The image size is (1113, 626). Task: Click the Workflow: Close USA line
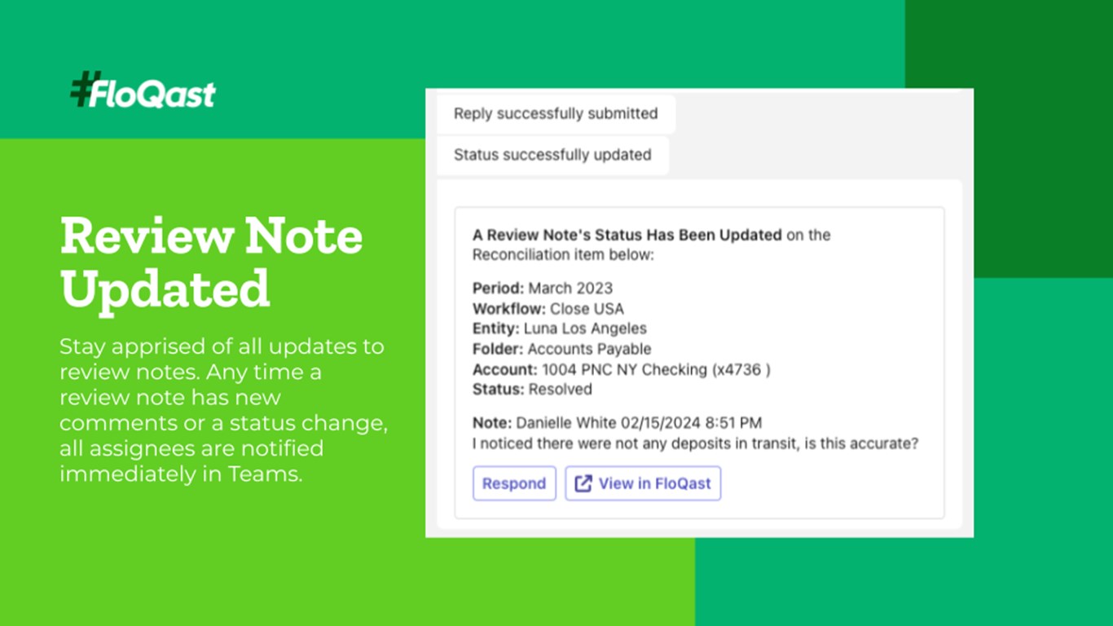548,308
